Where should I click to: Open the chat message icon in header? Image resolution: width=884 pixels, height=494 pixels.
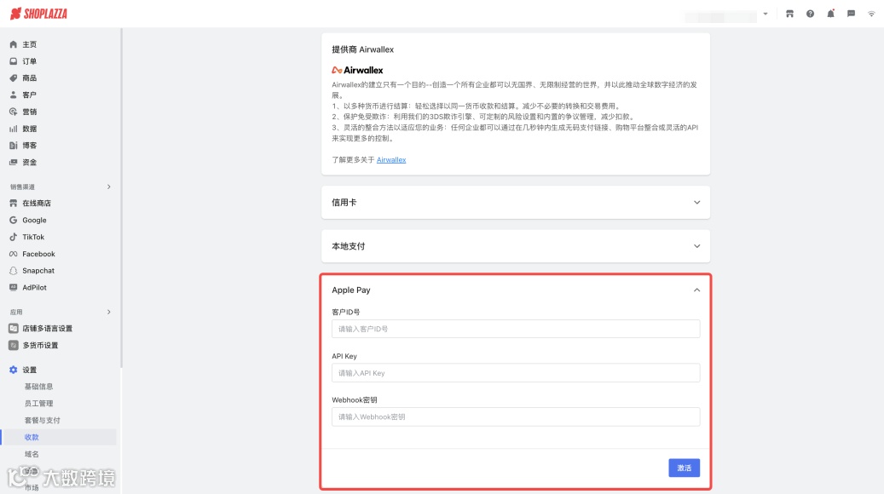pos(852,14)
